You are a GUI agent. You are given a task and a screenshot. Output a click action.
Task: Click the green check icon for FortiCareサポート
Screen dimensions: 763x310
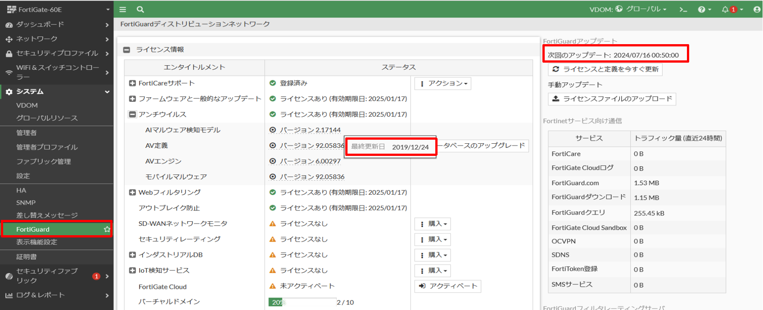[x=272, y=83]
